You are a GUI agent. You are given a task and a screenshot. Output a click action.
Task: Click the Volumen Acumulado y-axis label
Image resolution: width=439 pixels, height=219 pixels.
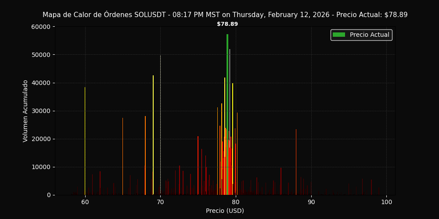26,111
